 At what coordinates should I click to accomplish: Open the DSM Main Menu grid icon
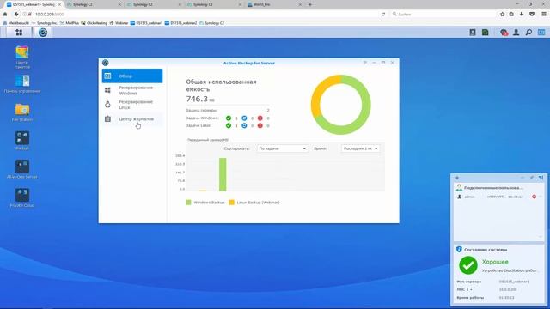point(19,33)
